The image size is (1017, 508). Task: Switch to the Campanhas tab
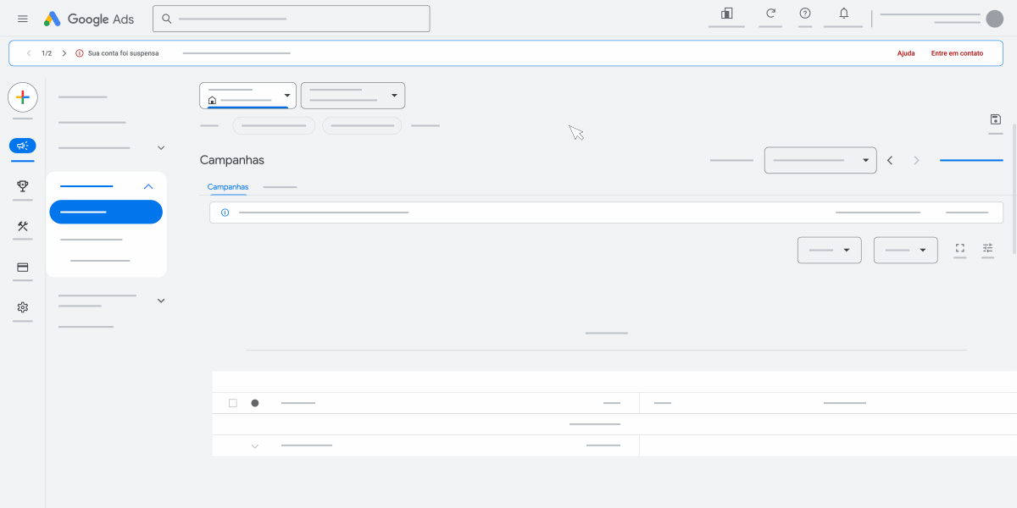pos(227,186)
